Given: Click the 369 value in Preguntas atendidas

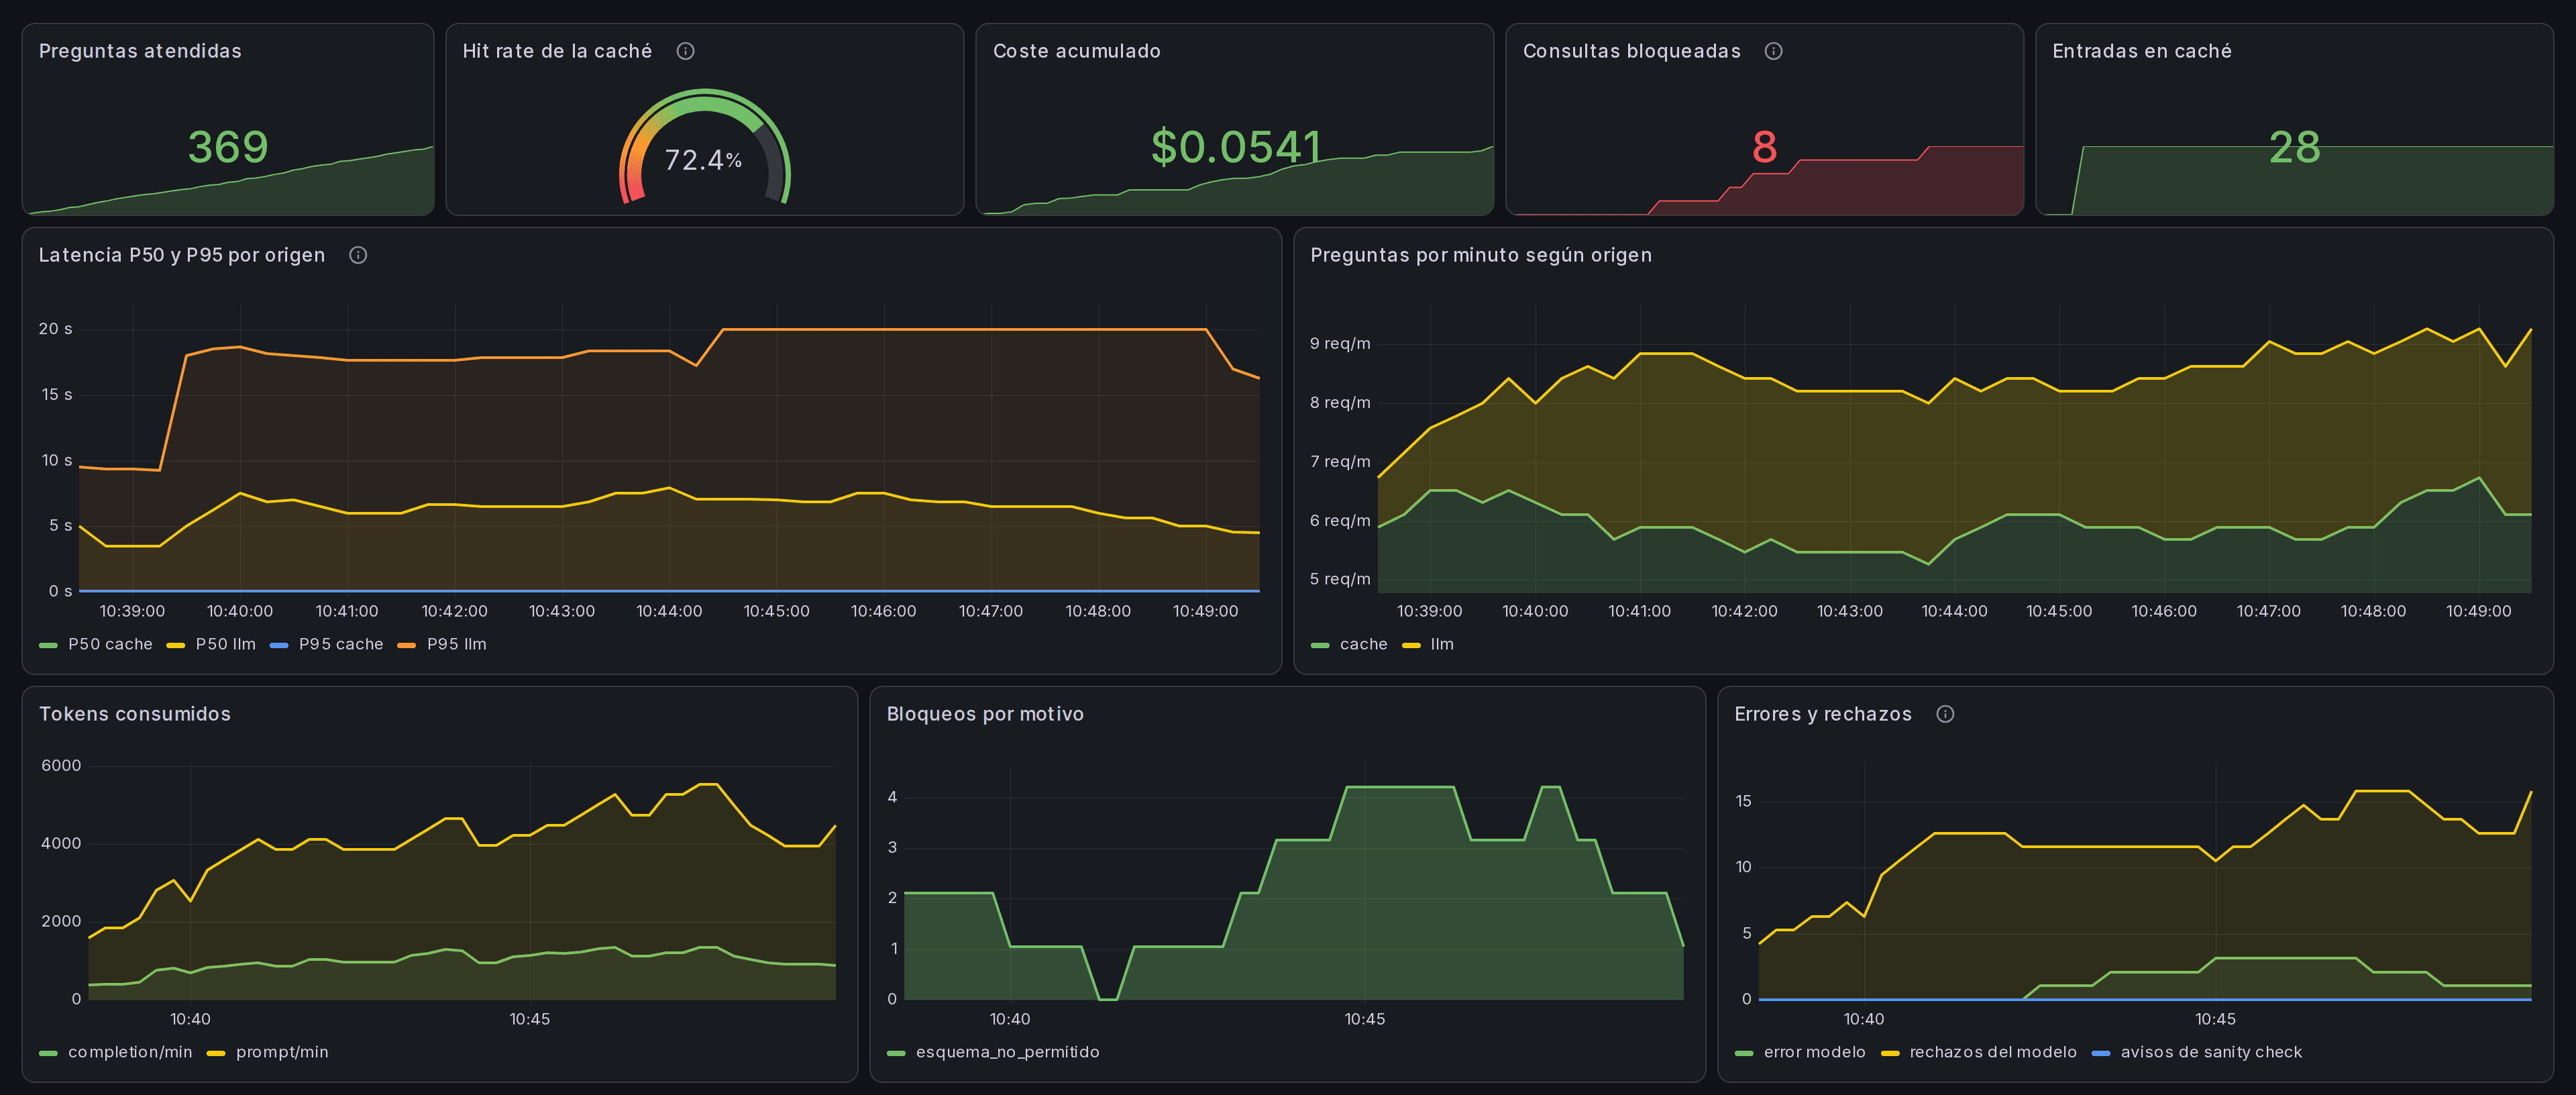Looking at the screenshot, I should click(x=228, y=148).
